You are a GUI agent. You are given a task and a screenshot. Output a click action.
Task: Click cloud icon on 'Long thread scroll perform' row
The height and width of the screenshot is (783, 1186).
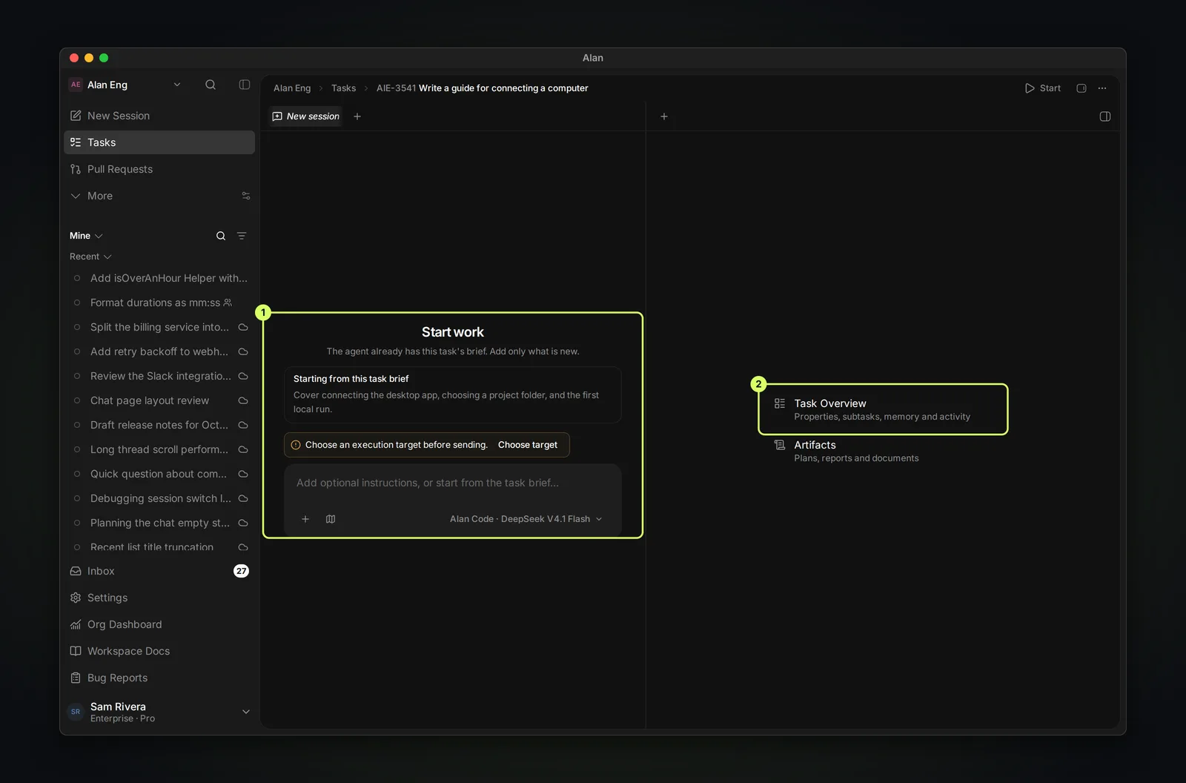243,449
